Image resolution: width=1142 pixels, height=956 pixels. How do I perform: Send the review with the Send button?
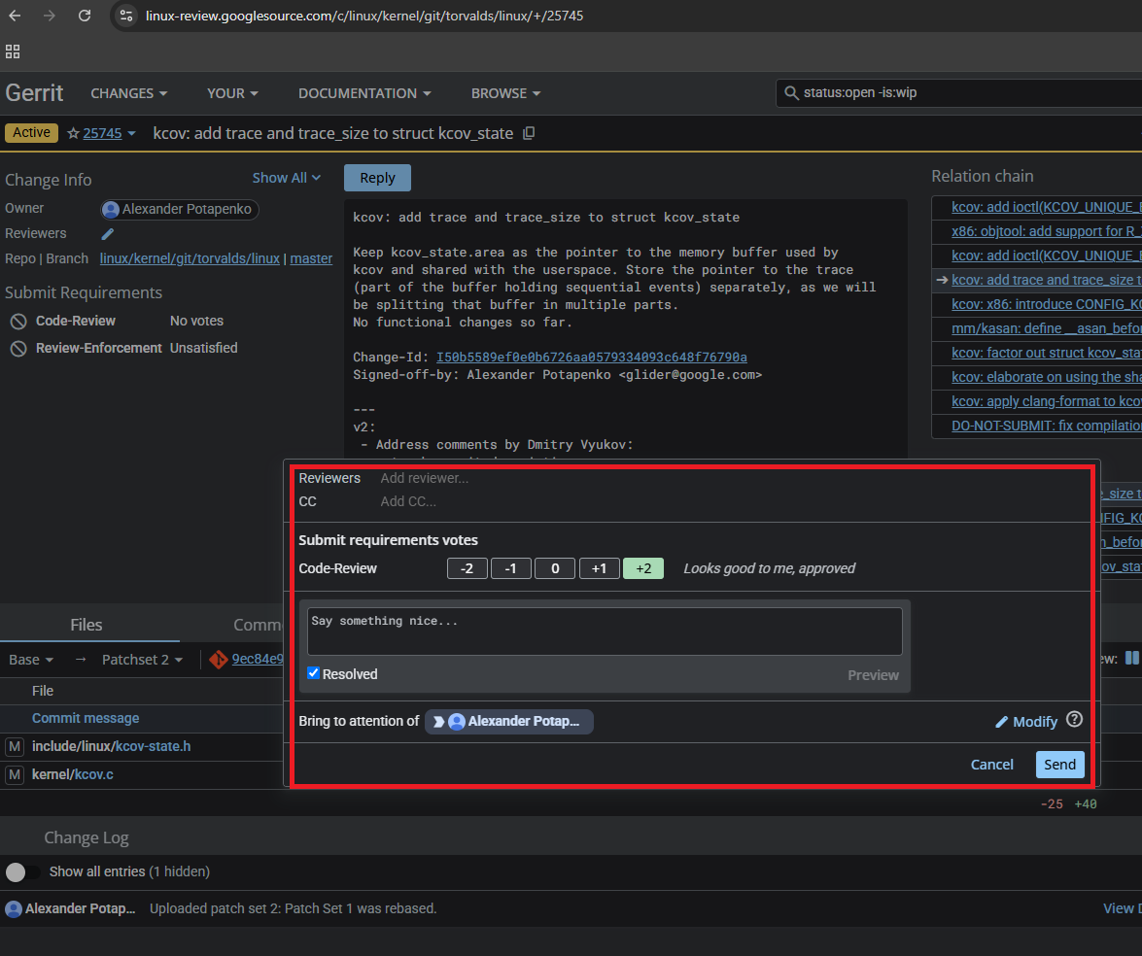pos(1059,764)
